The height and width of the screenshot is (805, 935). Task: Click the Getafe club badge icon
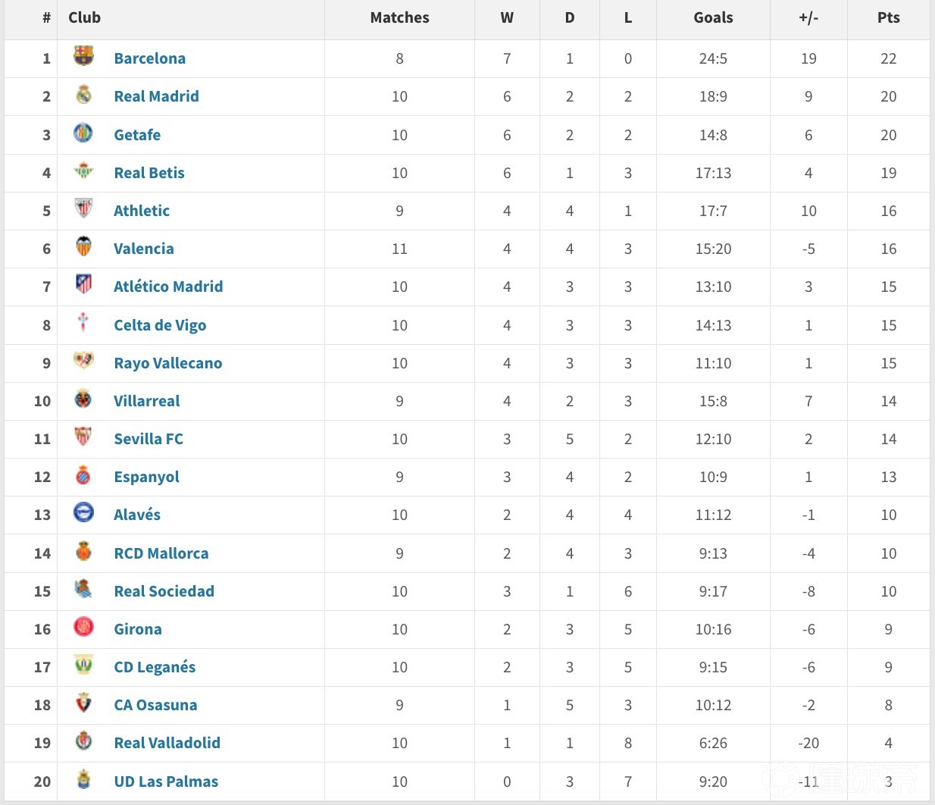83,133
